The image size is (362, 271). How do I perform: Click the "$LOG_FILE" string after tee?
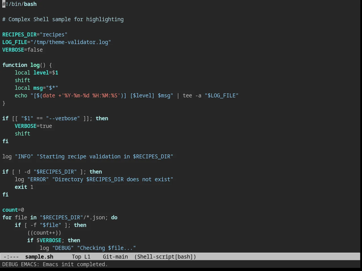[x=222, y=95]
